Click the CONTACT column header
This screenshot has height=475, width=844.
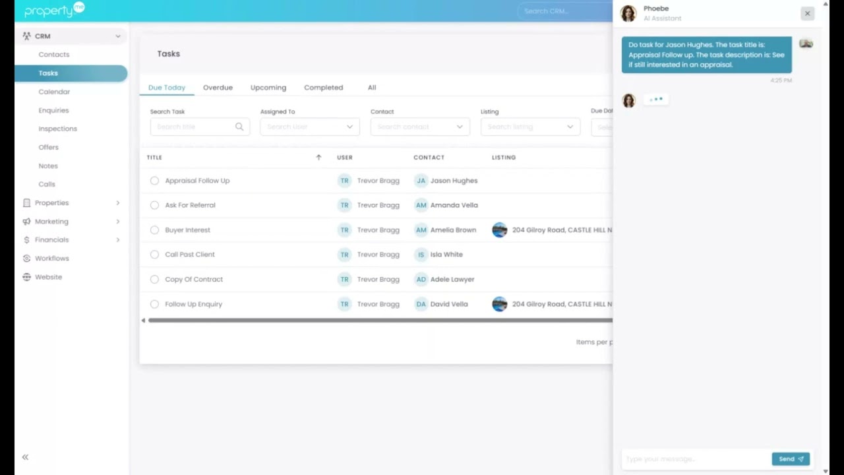[429, 158]
